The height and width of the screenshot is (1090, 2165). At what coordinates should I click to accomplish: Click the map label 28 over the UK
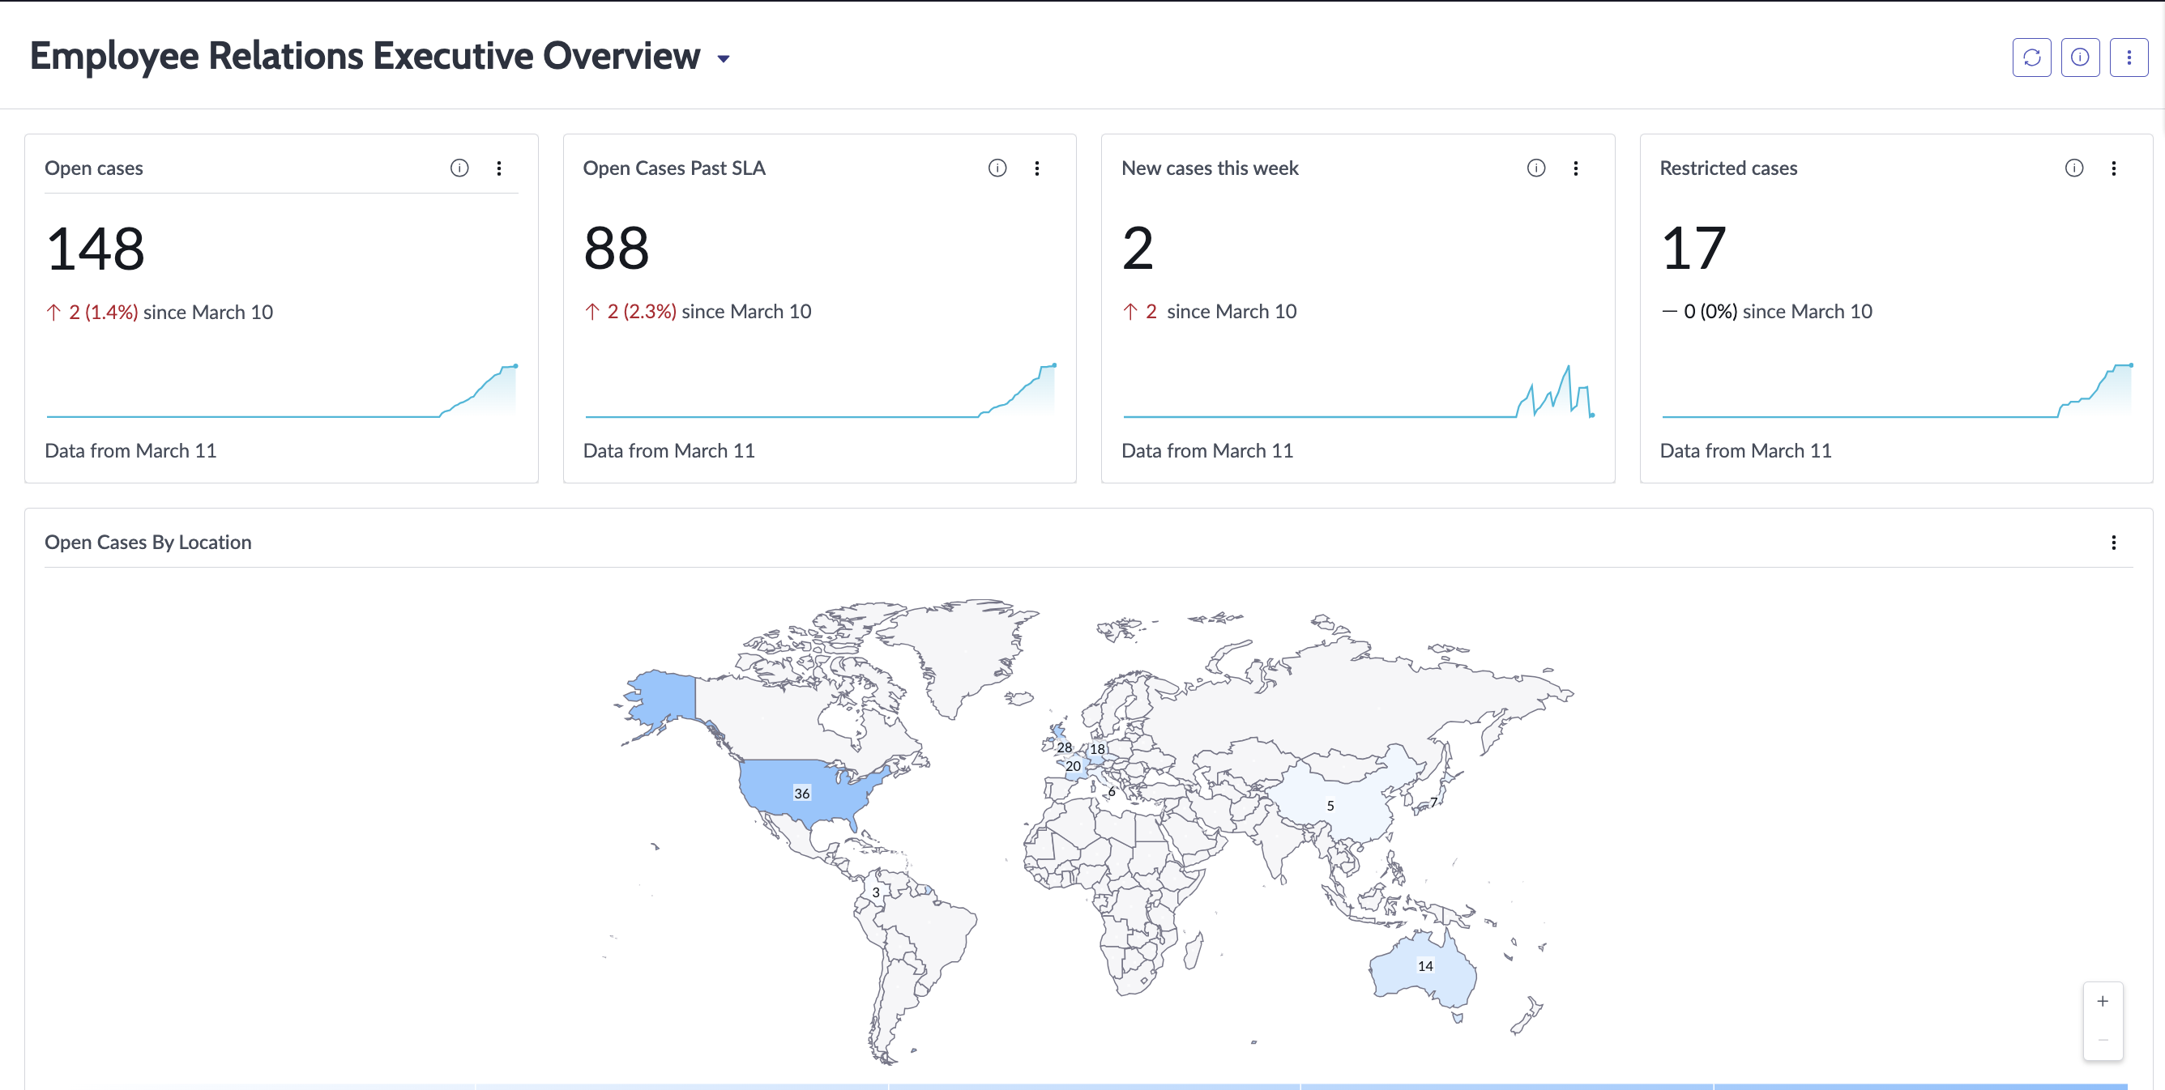(x=1064, y=747)
